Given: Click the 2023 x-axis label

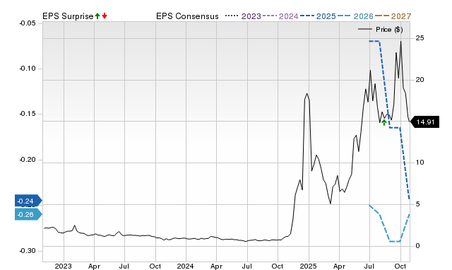Looking at the screenshot, I should click(x=63, y=266).
